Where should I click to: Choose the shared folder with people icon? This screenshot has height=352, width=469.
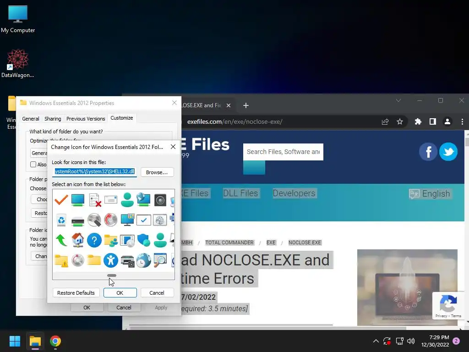pyautogui.click(x=111, y=240)
